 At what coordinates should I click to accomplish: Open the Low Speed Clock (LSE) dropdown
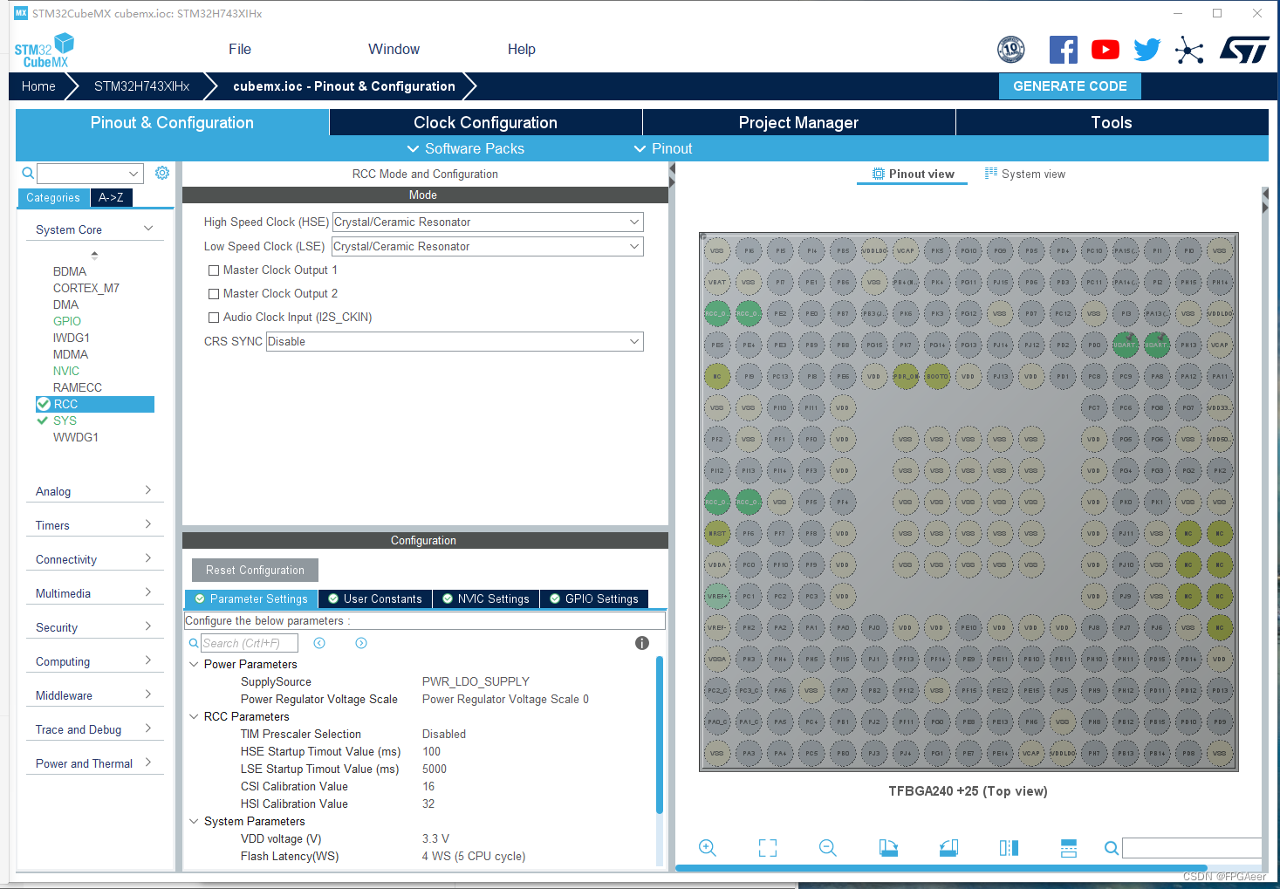pos(488,247)
